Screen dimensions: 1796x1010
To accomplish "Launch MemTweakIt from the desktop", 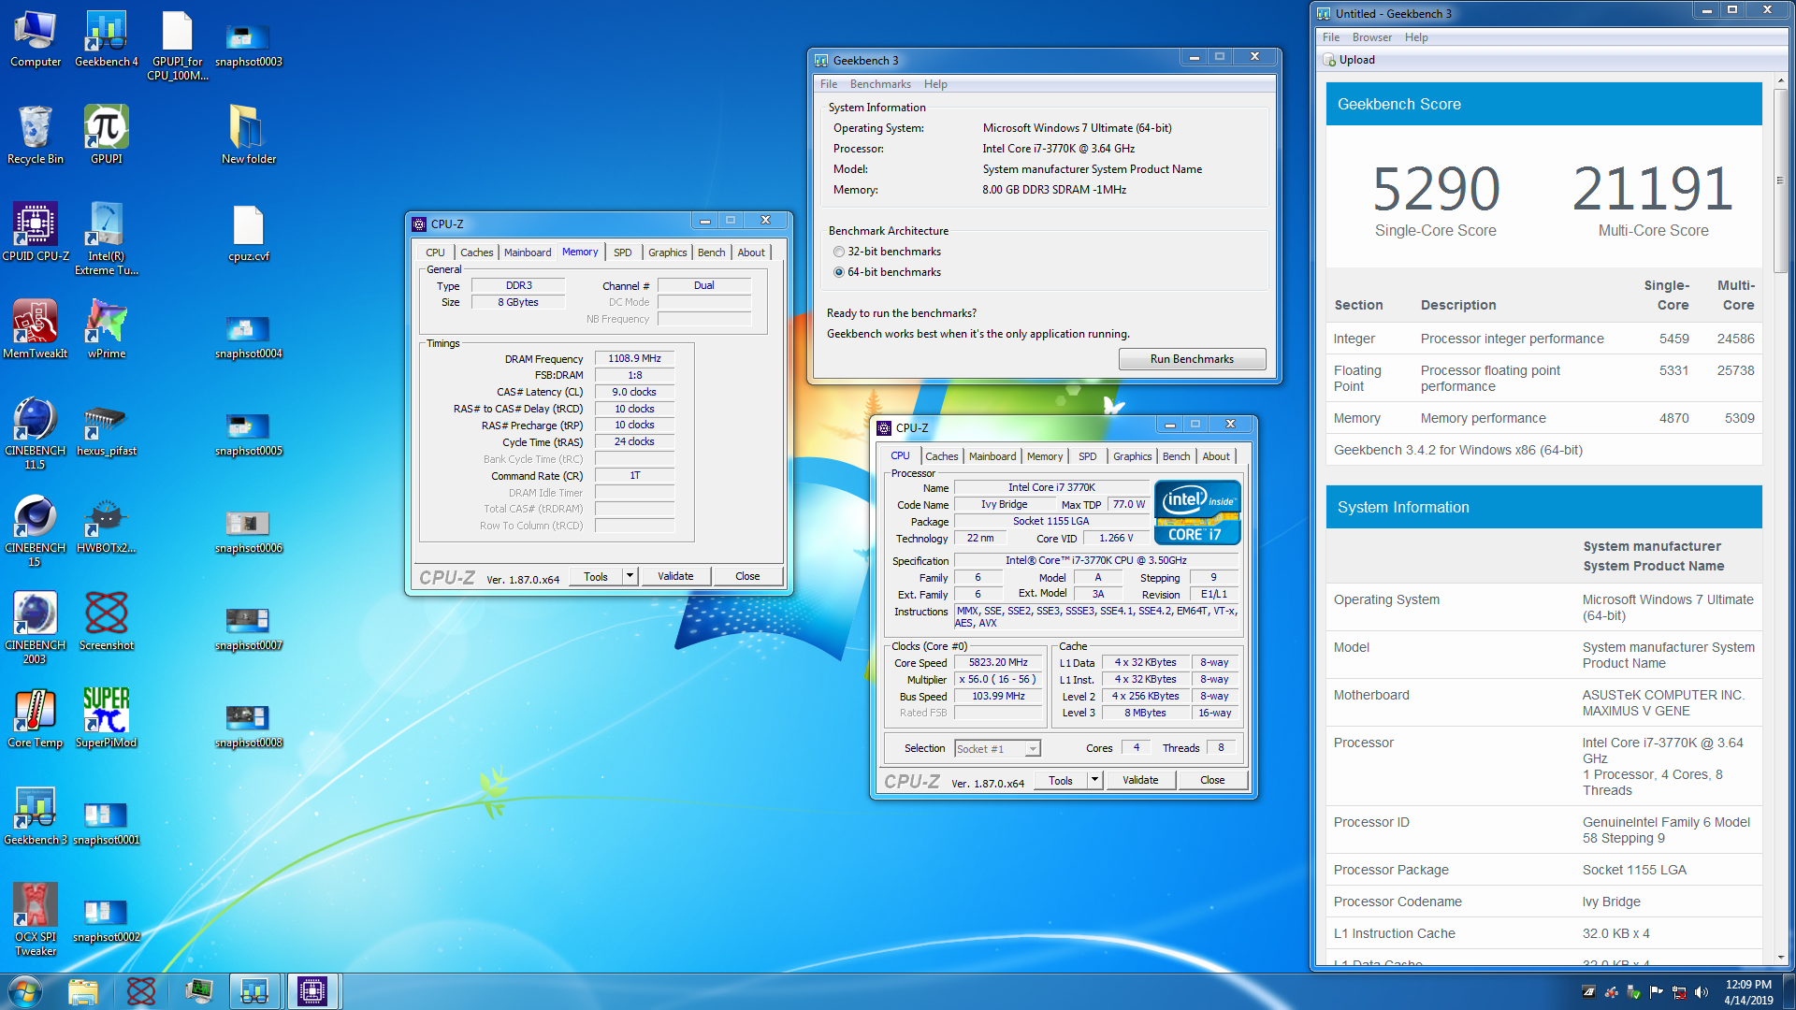I will [x=36, y=330].
